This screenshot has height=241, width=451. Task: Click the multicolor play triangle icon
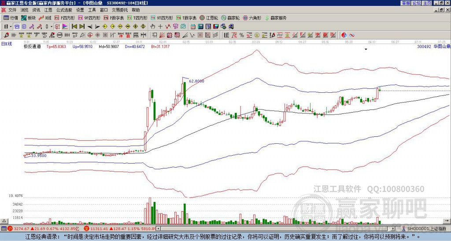pos(65,27)
